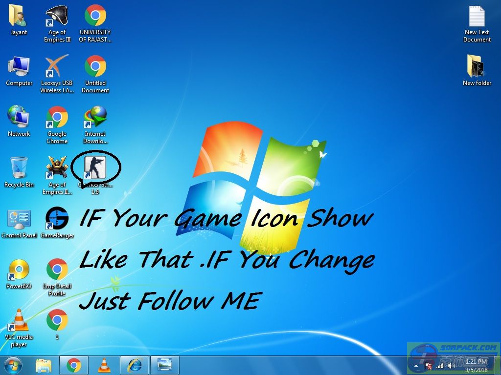
Task: Open Internet Explorer from the taskbar
Action: (x=134, y=365)
